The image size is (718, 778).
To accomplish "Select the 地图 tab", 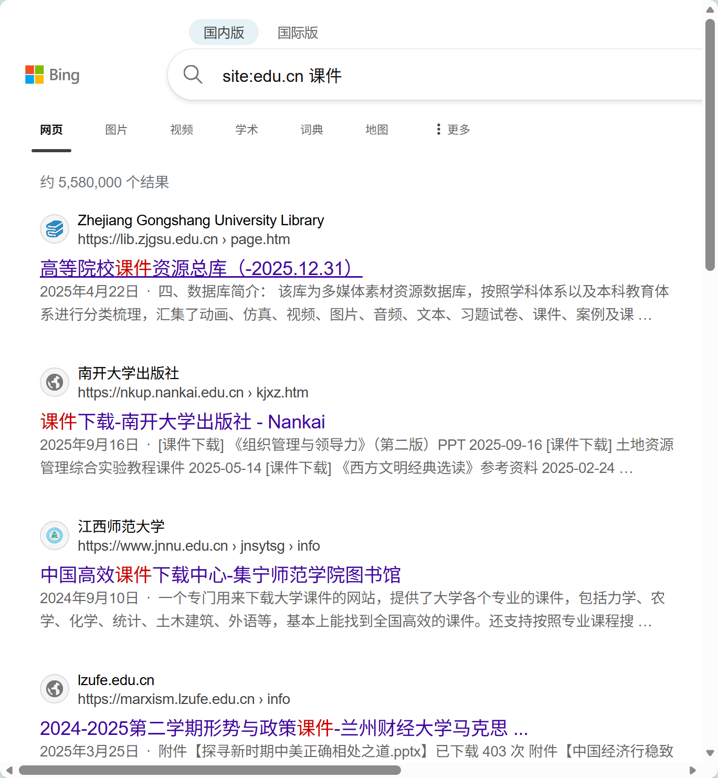I will (377, 130).
